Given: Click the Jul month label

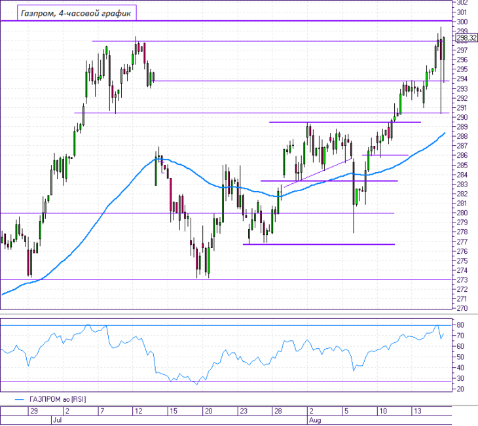Looking at the screenshot, I should 57,420.
